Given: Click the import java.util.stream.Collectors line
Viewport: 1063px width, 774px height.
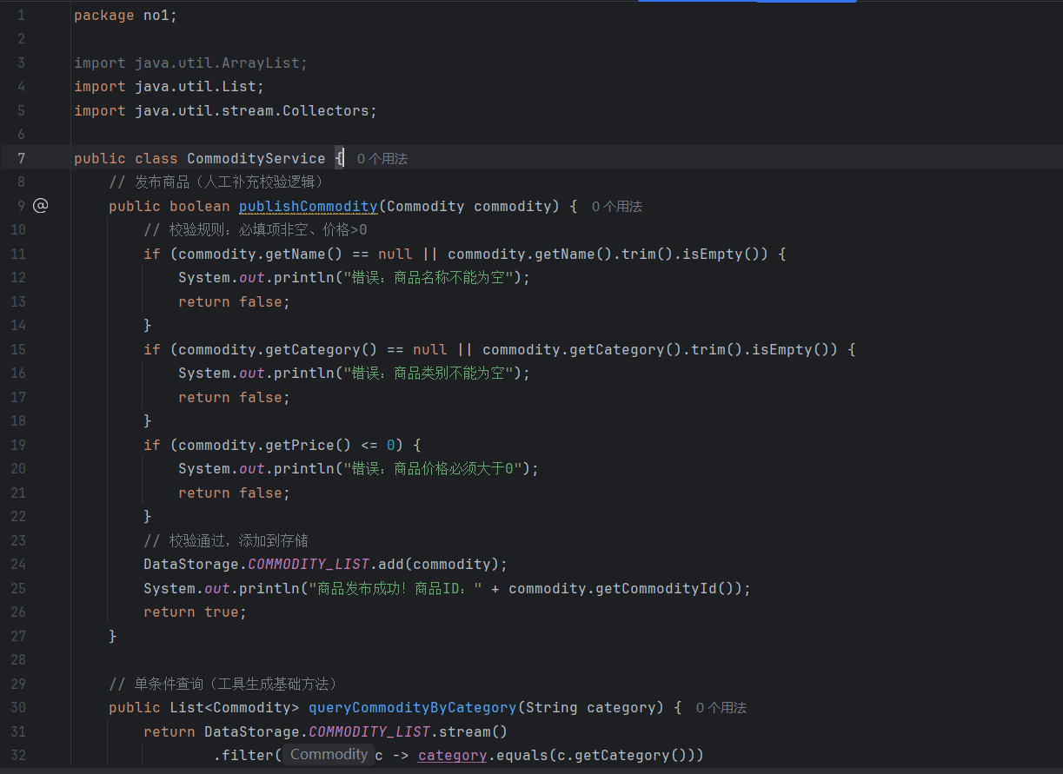Looking at the screenshot, I should [226, 111].
